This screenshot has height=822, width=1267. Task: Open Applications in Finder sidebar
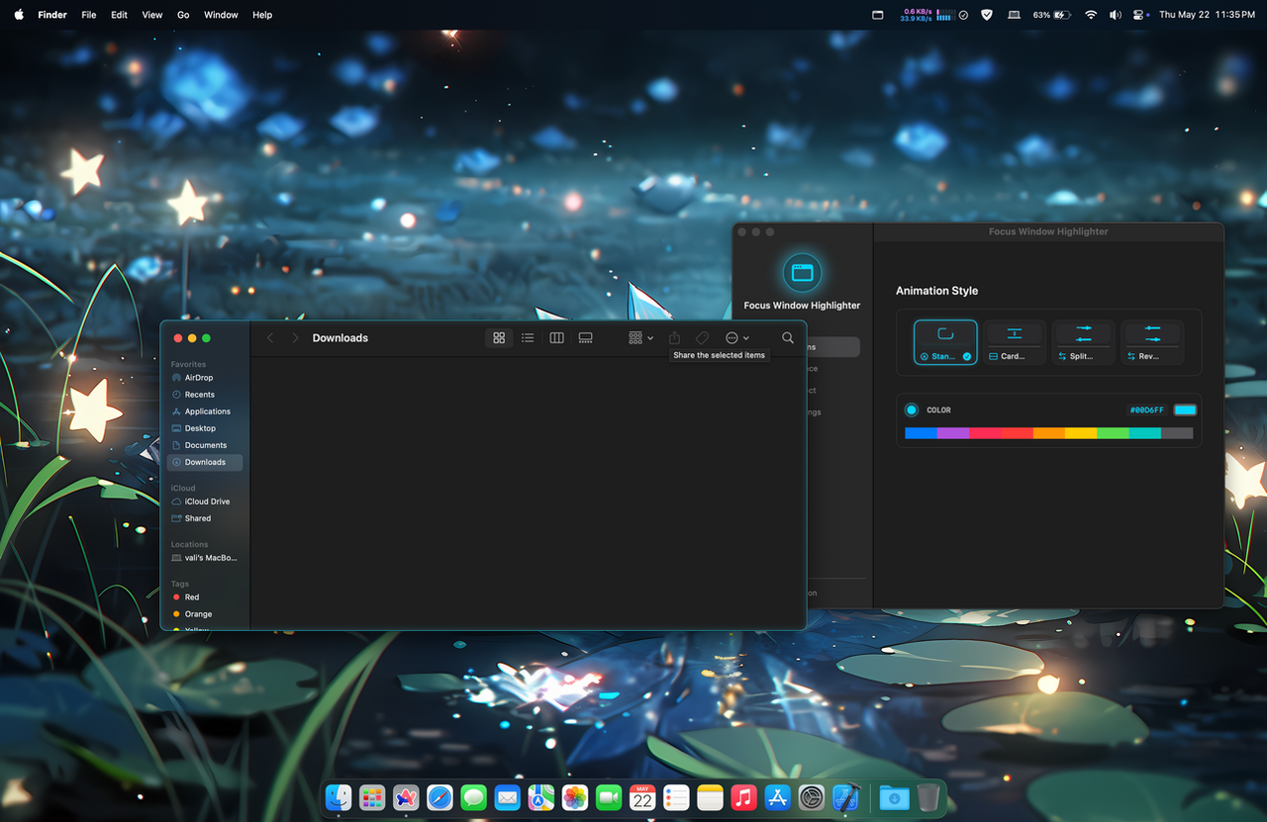tap(205, 411)
